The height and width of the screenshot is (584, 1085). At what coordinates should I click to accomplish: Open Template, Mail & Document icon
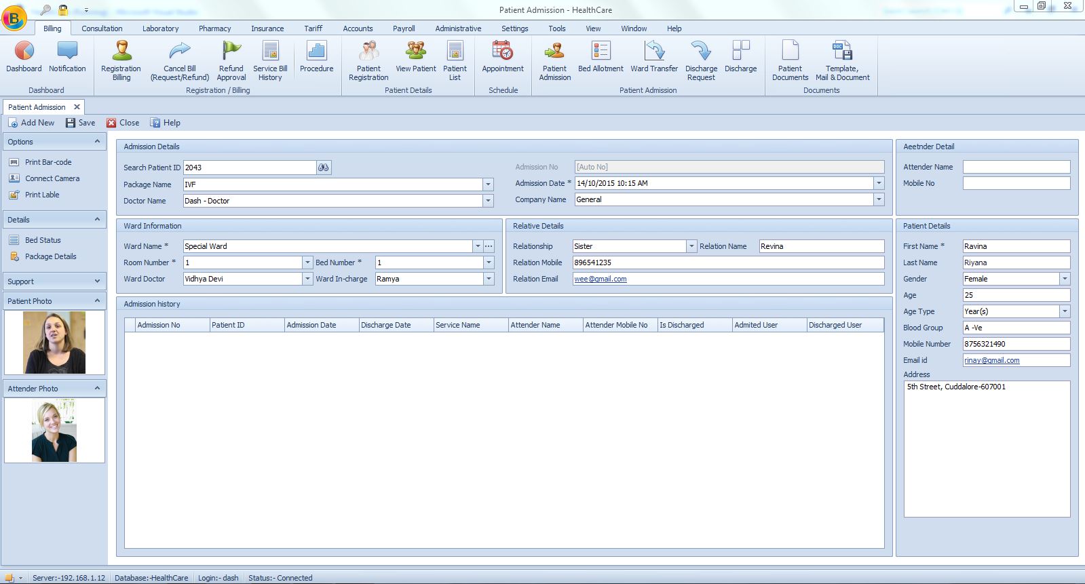pyautogui.click(x=842, y=61)
